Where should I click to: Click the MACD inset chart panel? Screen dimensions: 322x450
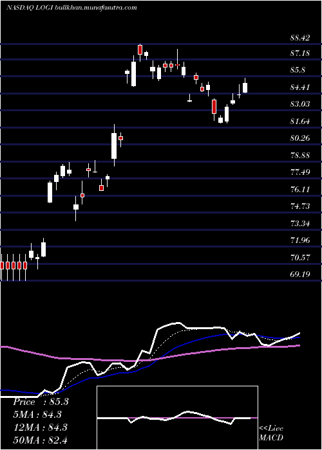point(177,418)
